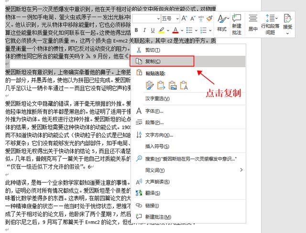Open font size 五号 dropdown
The width and height of the screenshot is (306, 233).
click(177, 19)
